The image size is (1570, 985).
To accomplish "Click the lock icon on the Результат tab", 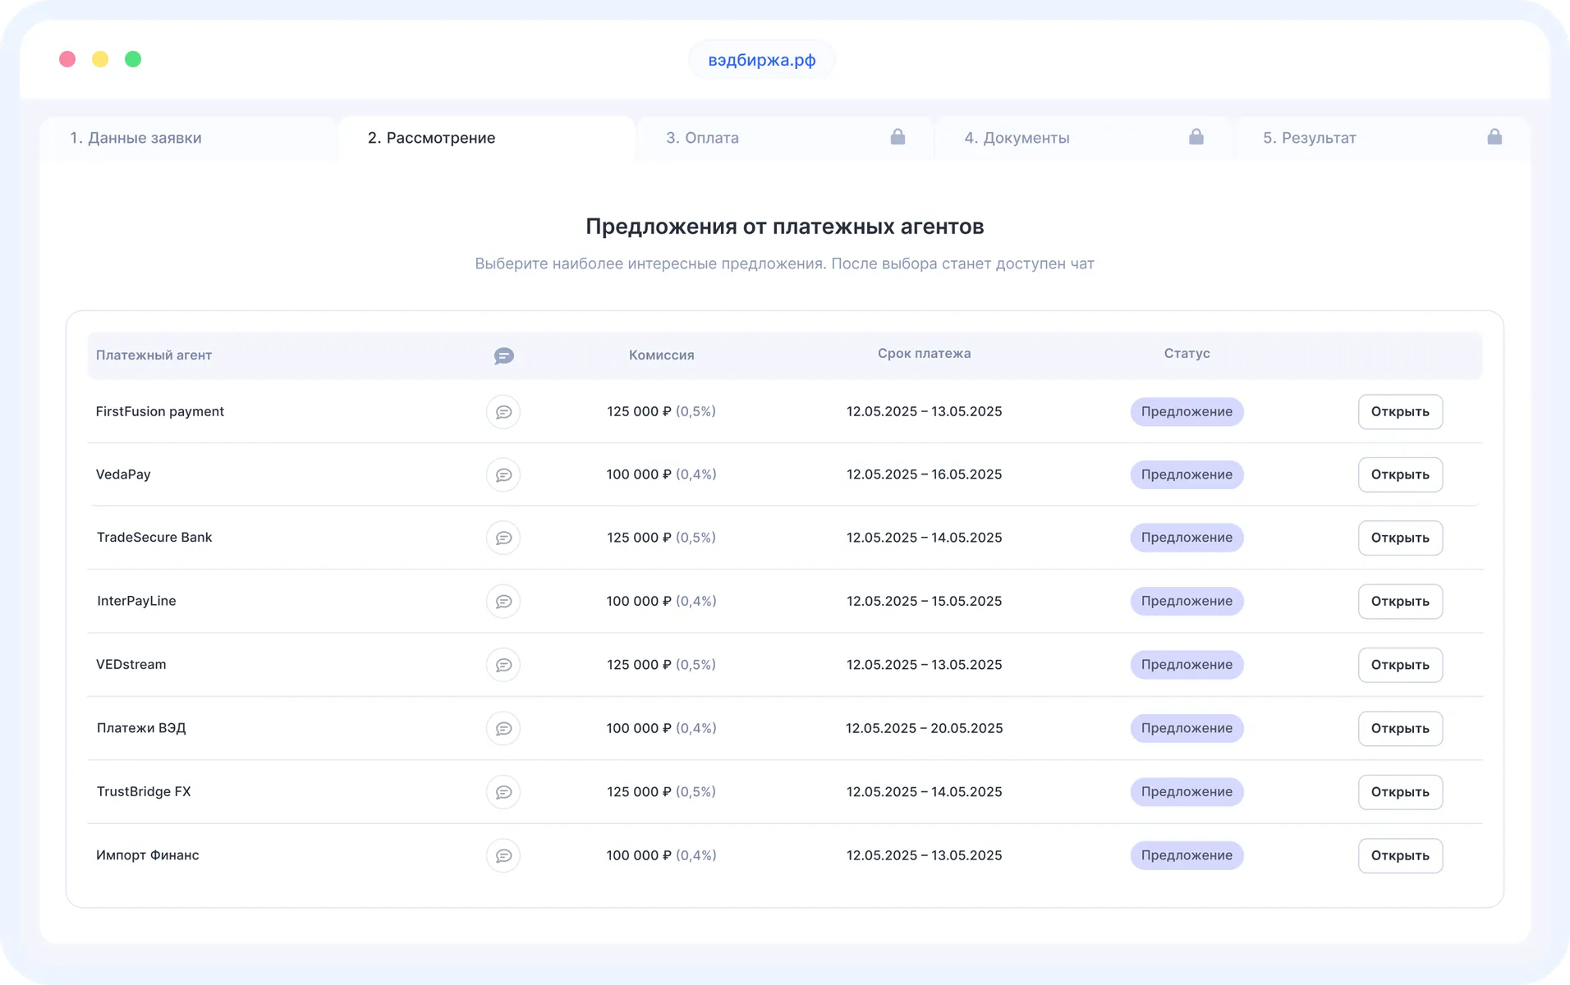I will pos(1495,137).
